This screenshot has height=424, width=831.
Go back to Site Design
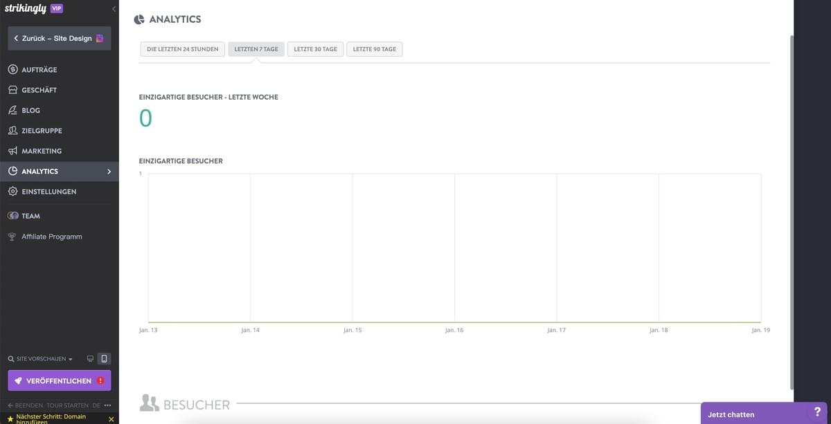(x=60, y=38)
